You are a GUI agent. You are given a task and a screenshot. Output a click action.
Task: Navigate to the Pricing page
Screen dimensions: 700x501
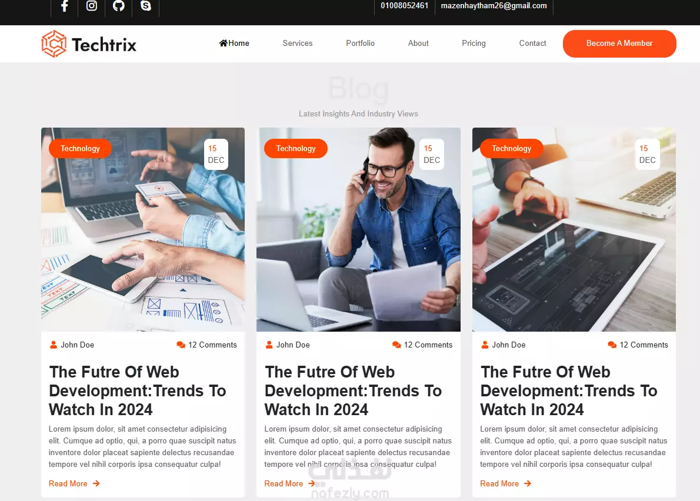(474, 44)
